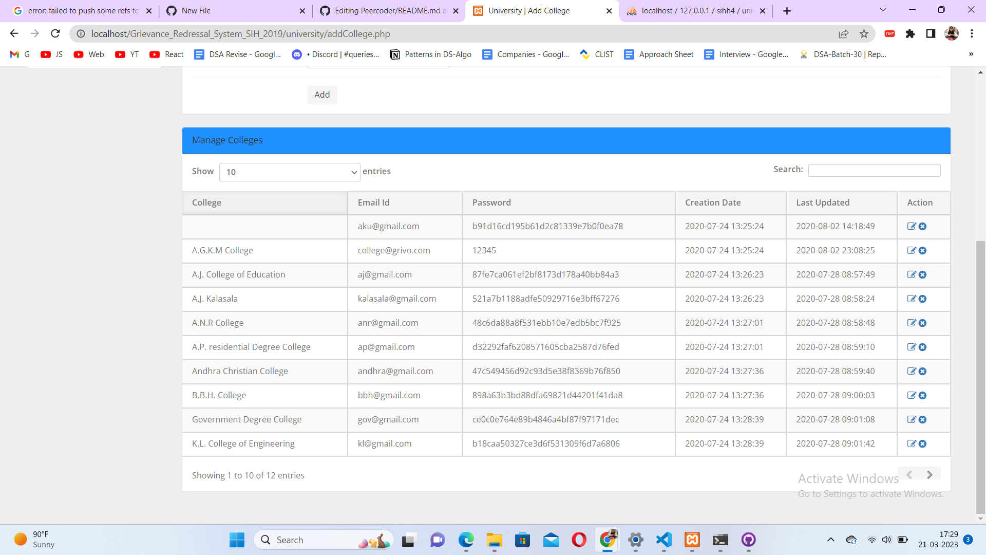
Task: Bookmark this page using the star icon
Action: point(864,33)
